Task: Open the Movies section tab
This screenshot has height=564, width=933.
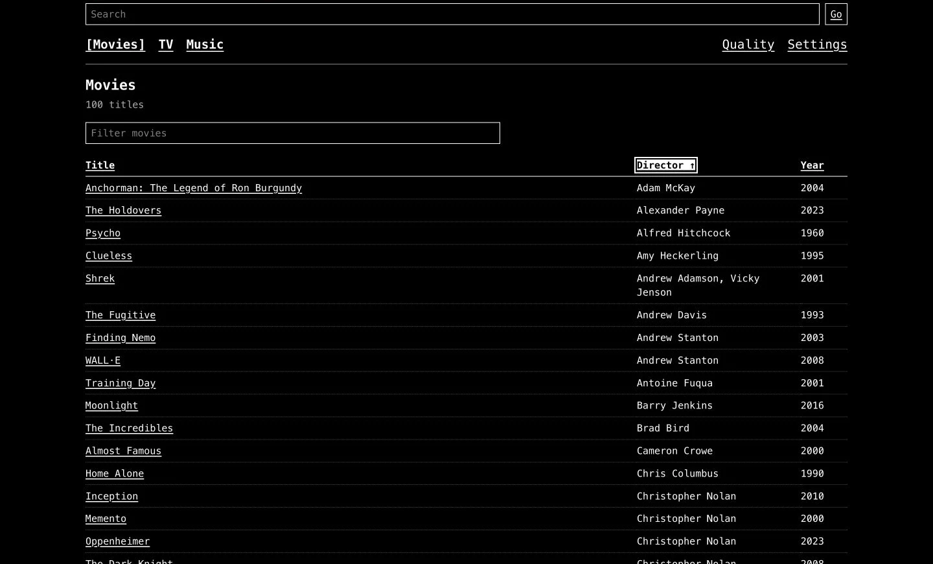Action: pyautogui.click(x=115, y=45)
